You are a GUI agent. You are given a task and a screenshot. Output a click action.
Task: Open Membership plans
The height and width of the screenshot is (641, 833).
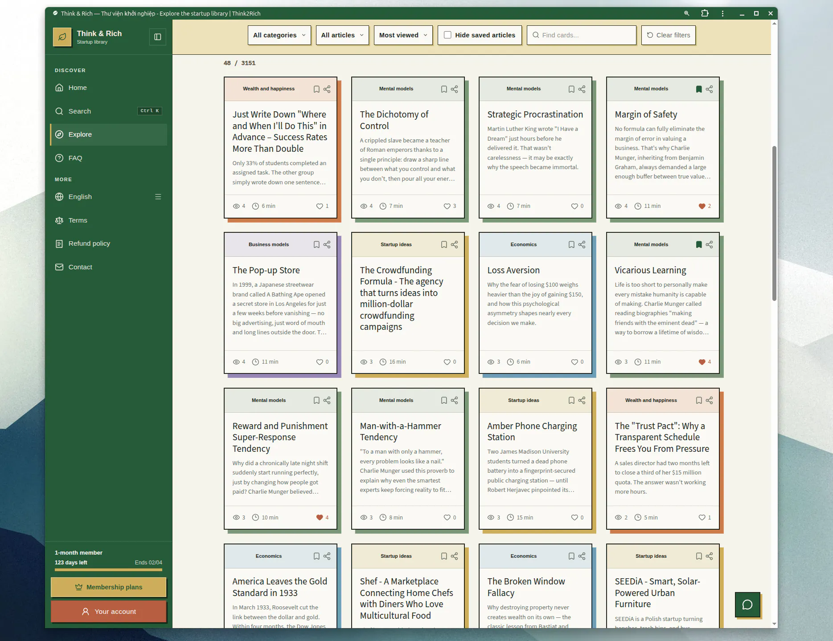108,587
